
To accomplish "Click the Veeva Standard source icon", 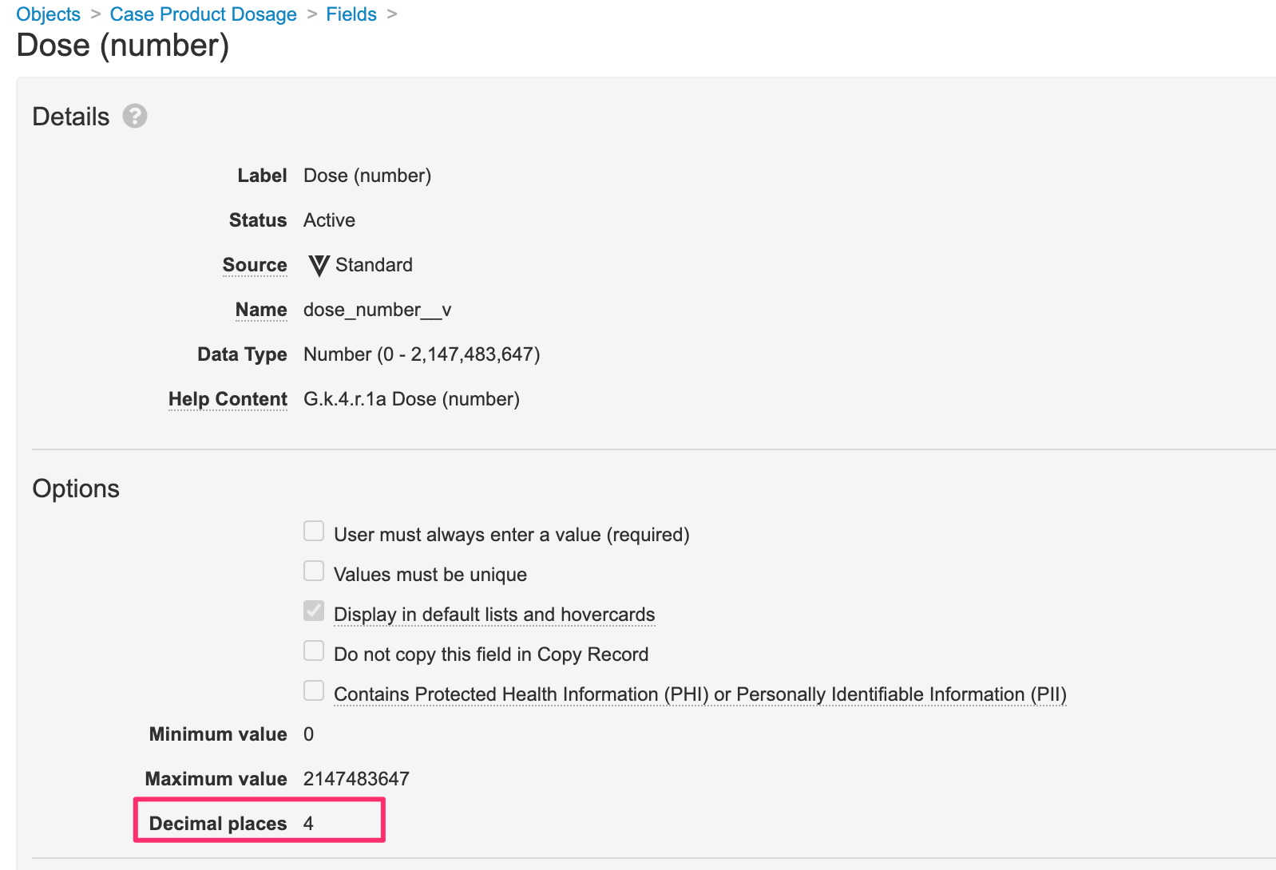I will (x=319, y=265).
